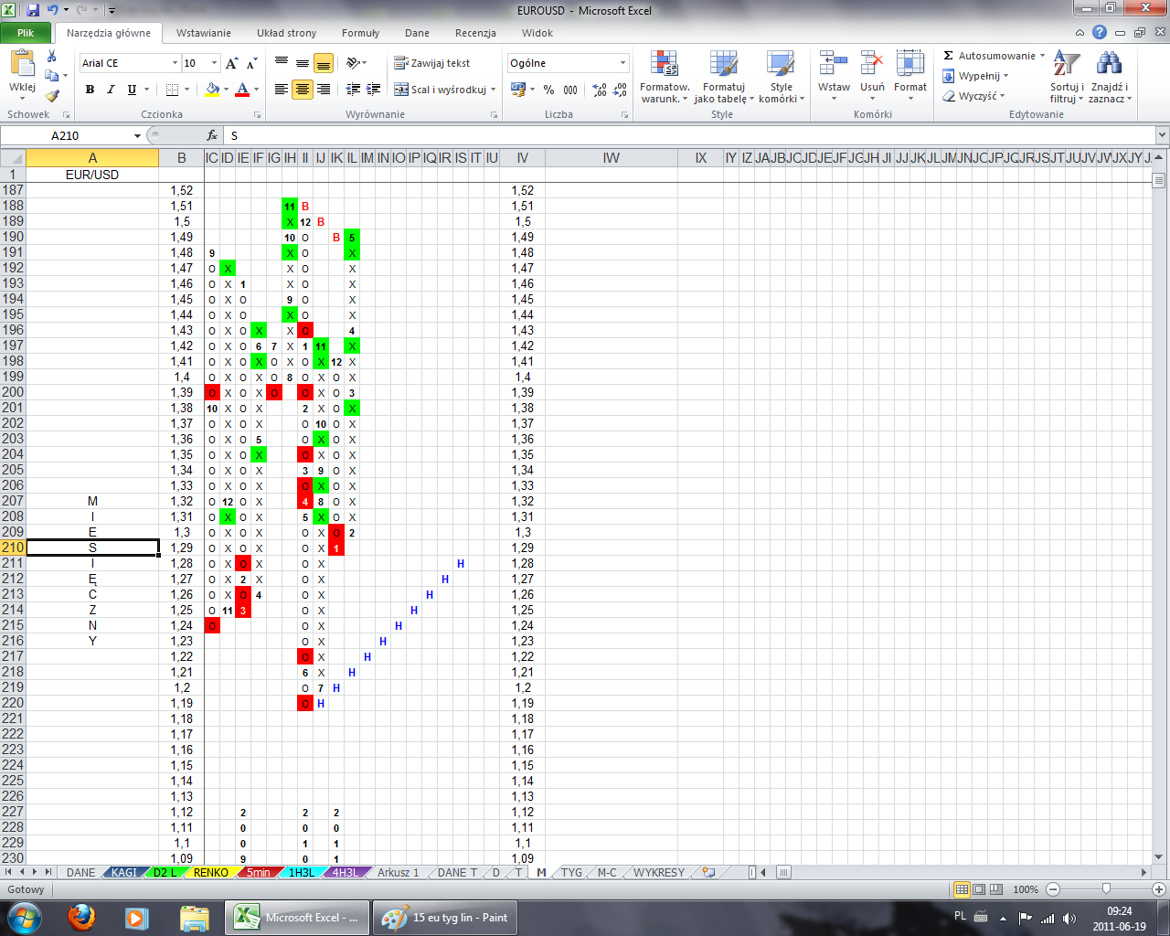Open the Ogólne number format dropdown
The width and height of the screenshot is (1170, 936).
[x=622, y=63]
